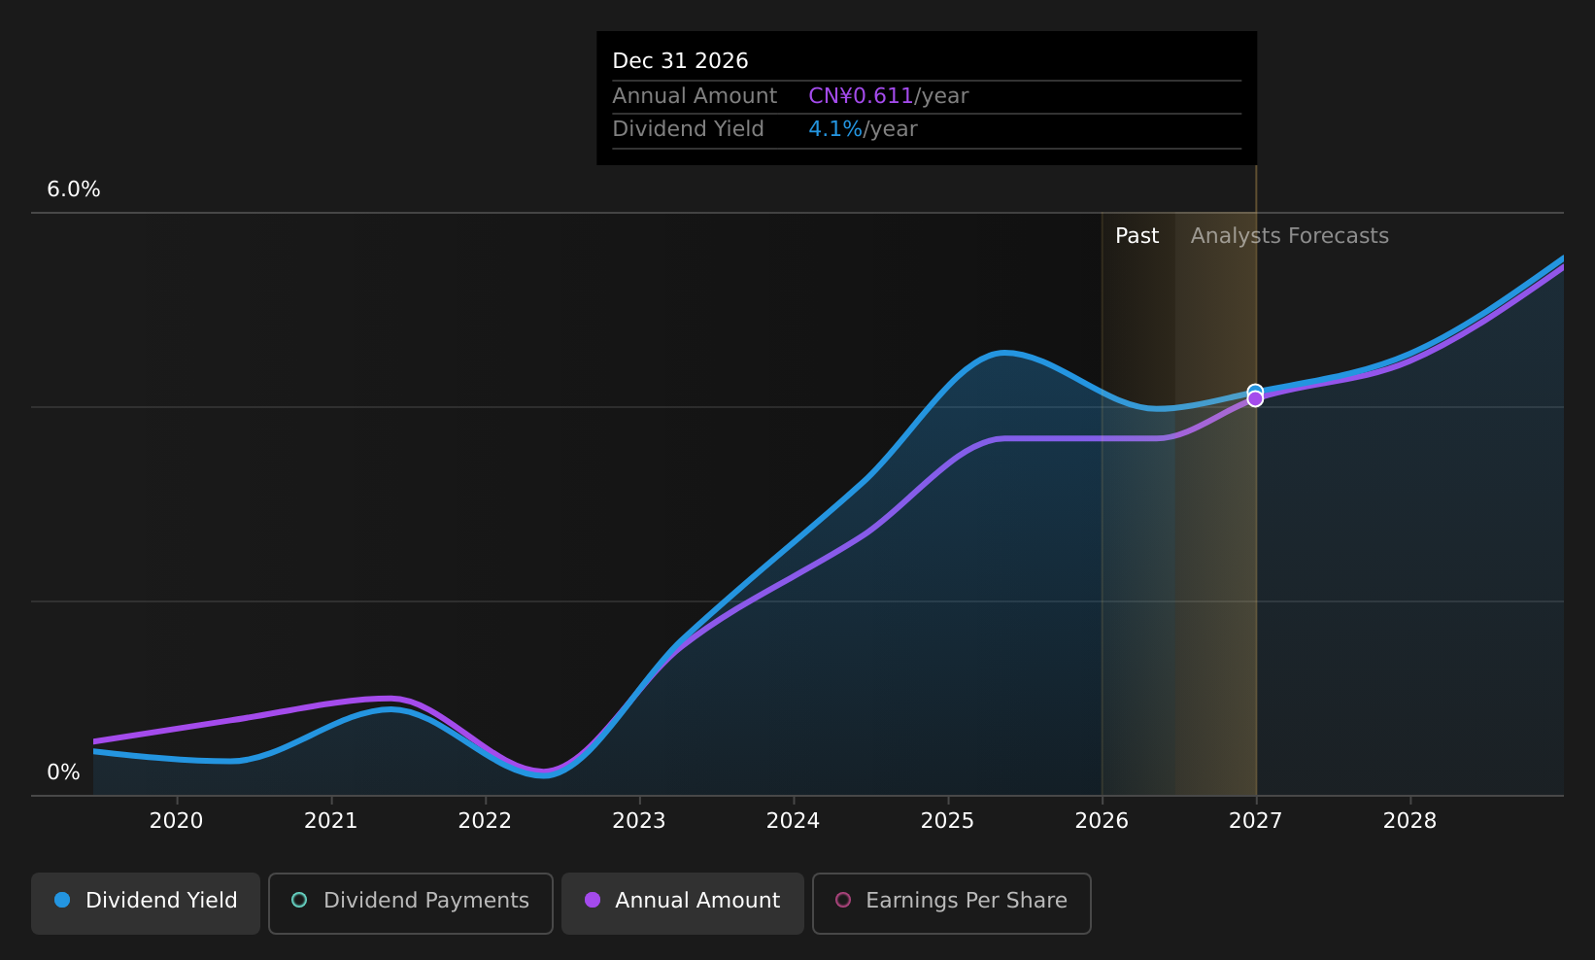
Task: Click the 2022 x-axis label
Action: click(x=485, y=821)
